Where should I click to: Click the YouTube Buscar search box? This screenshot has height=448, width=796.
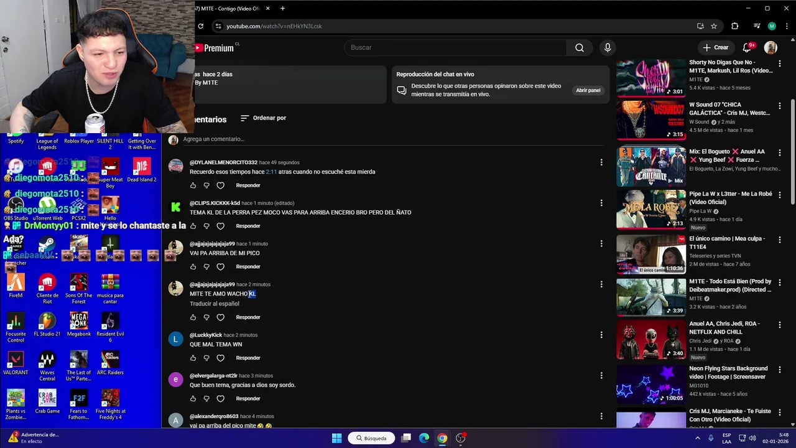pyautogui.click(x=455, y=47)
